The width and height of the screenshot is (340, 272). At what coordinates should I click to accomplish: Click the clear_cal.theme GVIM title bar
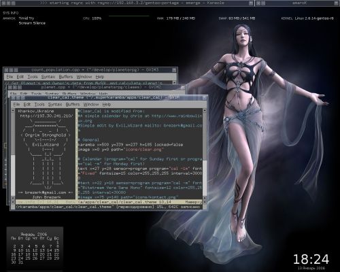pyautogui.click(x=109, y=98)
